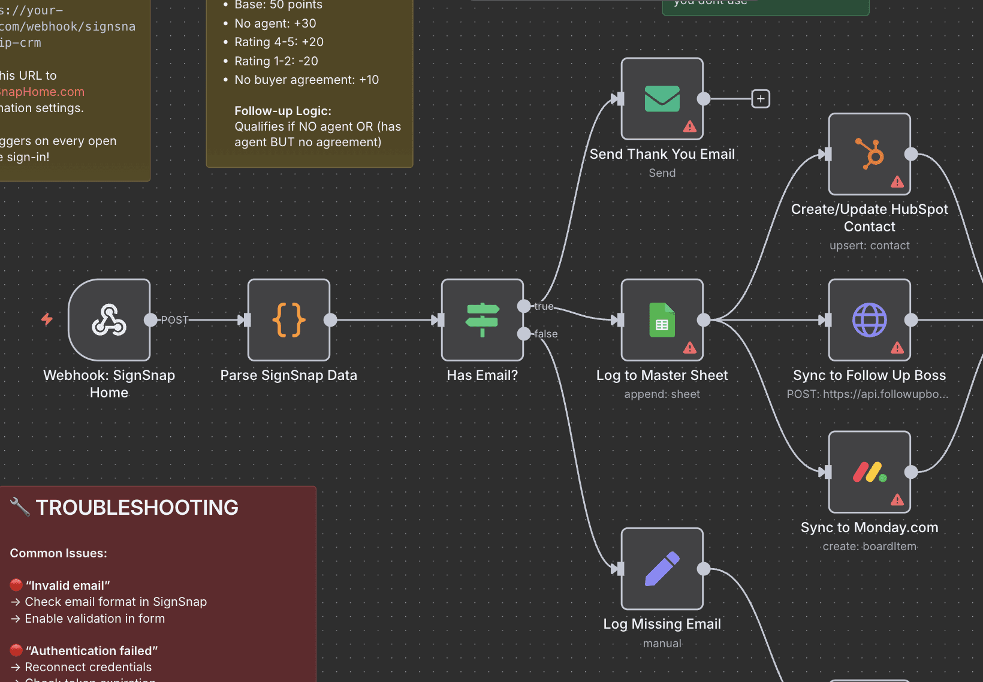Open the Has Email? IF node
This screenshot has height=682, width=983.
point(483,320)
